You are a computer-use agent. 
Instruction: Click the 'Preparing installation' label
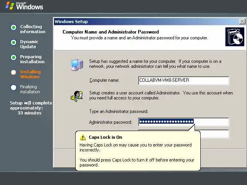point(32,59)
